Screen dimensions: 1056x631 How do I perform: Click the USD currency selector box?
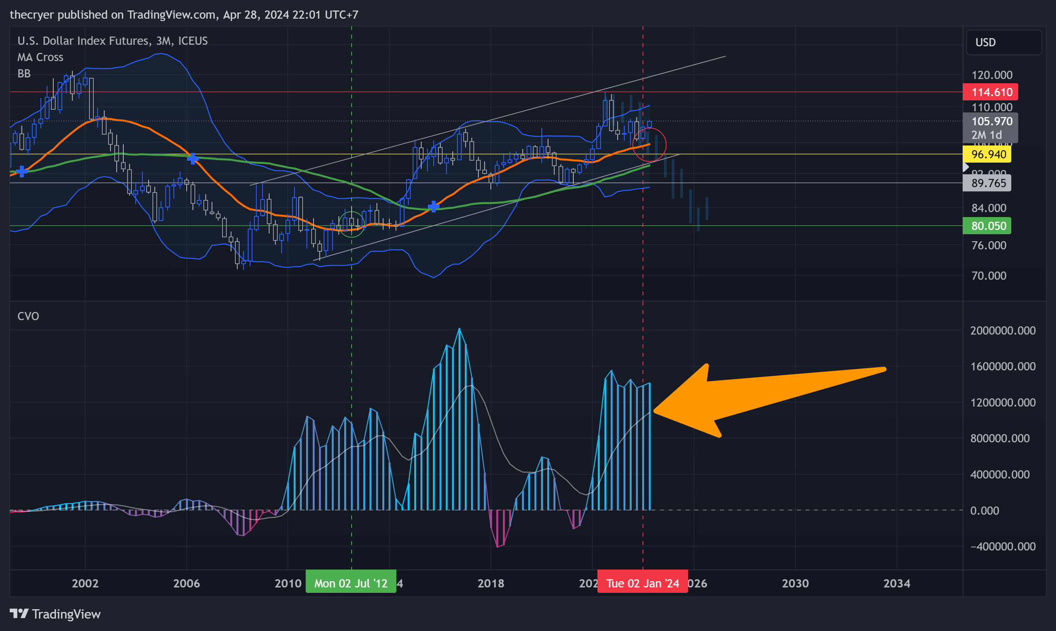coord(1004,42)
